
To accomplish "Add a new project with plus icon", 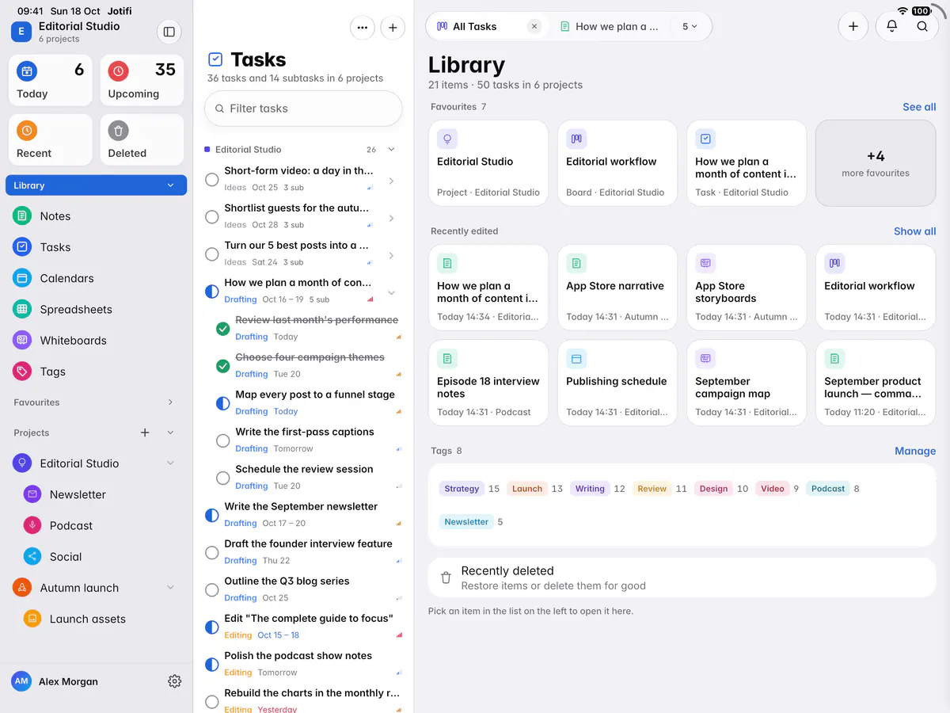I will 145,433.
